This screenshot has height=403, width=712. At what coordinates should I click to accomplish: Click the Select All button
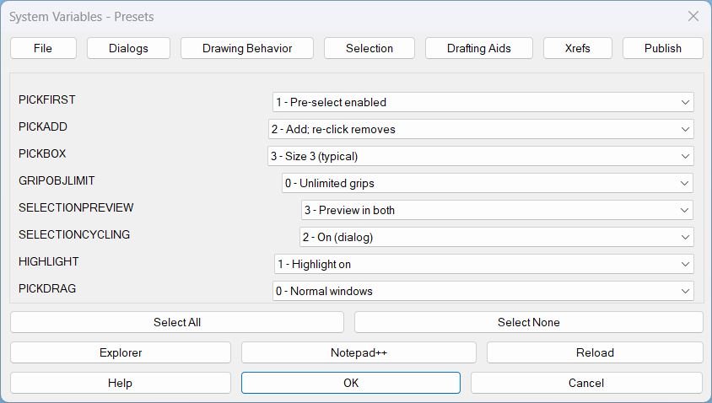point(177,322)
